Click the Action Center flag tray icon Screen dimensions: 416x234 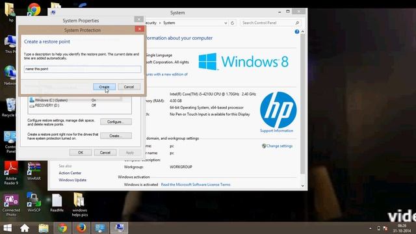pyautogui.click(x=385, y=228)
